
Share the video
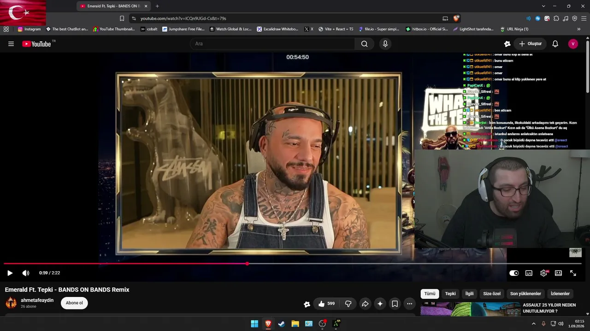(365, 303)
